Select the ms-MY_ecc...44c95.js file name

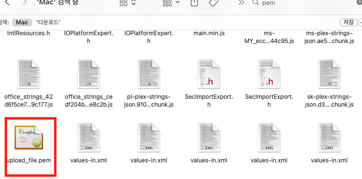269,37
